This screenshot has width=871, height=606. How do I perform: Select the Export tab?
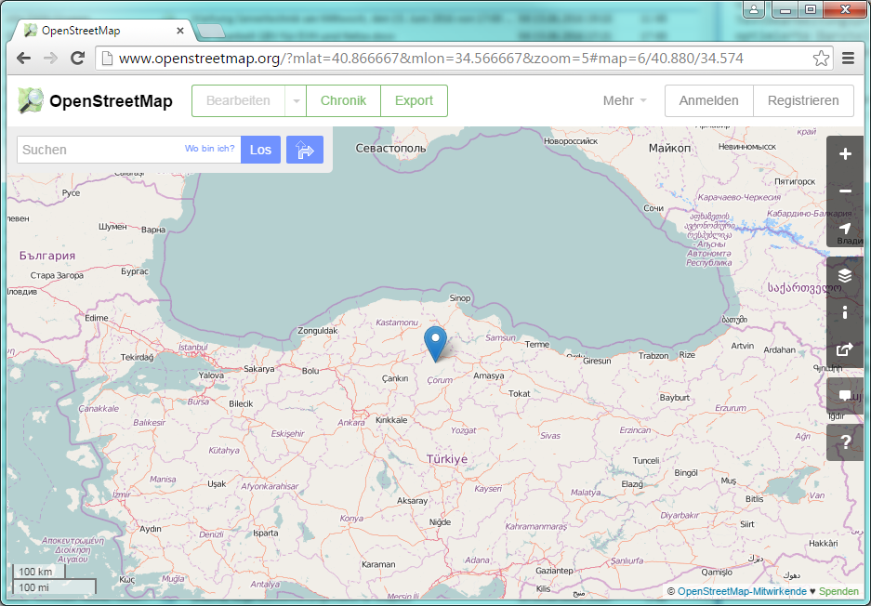click(x=414, y=101)
